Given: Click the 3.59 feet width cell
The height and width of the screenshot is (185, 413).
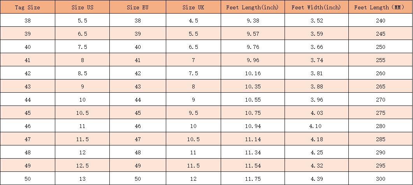Looking at the screenshot, I should 316,34.
